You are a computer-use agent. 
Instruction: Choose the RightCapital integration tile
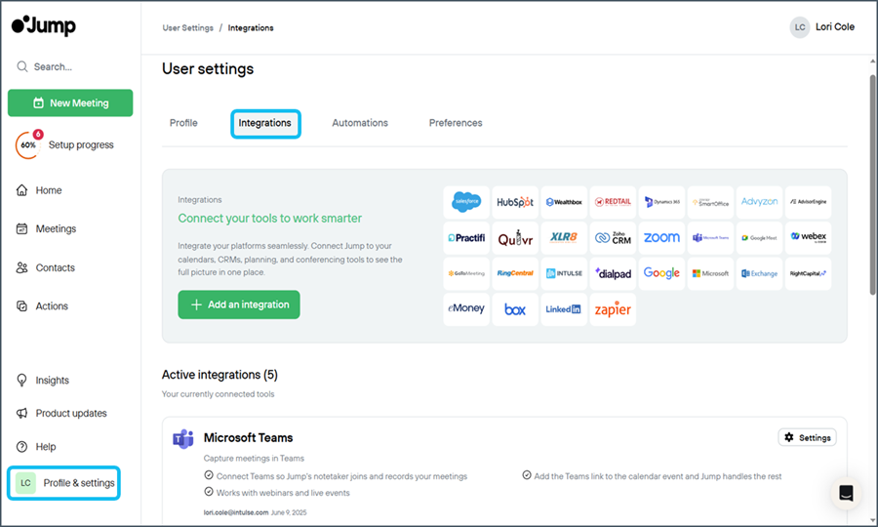pos(808,274)
